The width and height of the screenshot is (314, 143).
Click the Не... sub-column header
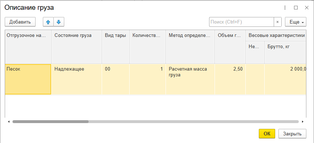point(255,52)
